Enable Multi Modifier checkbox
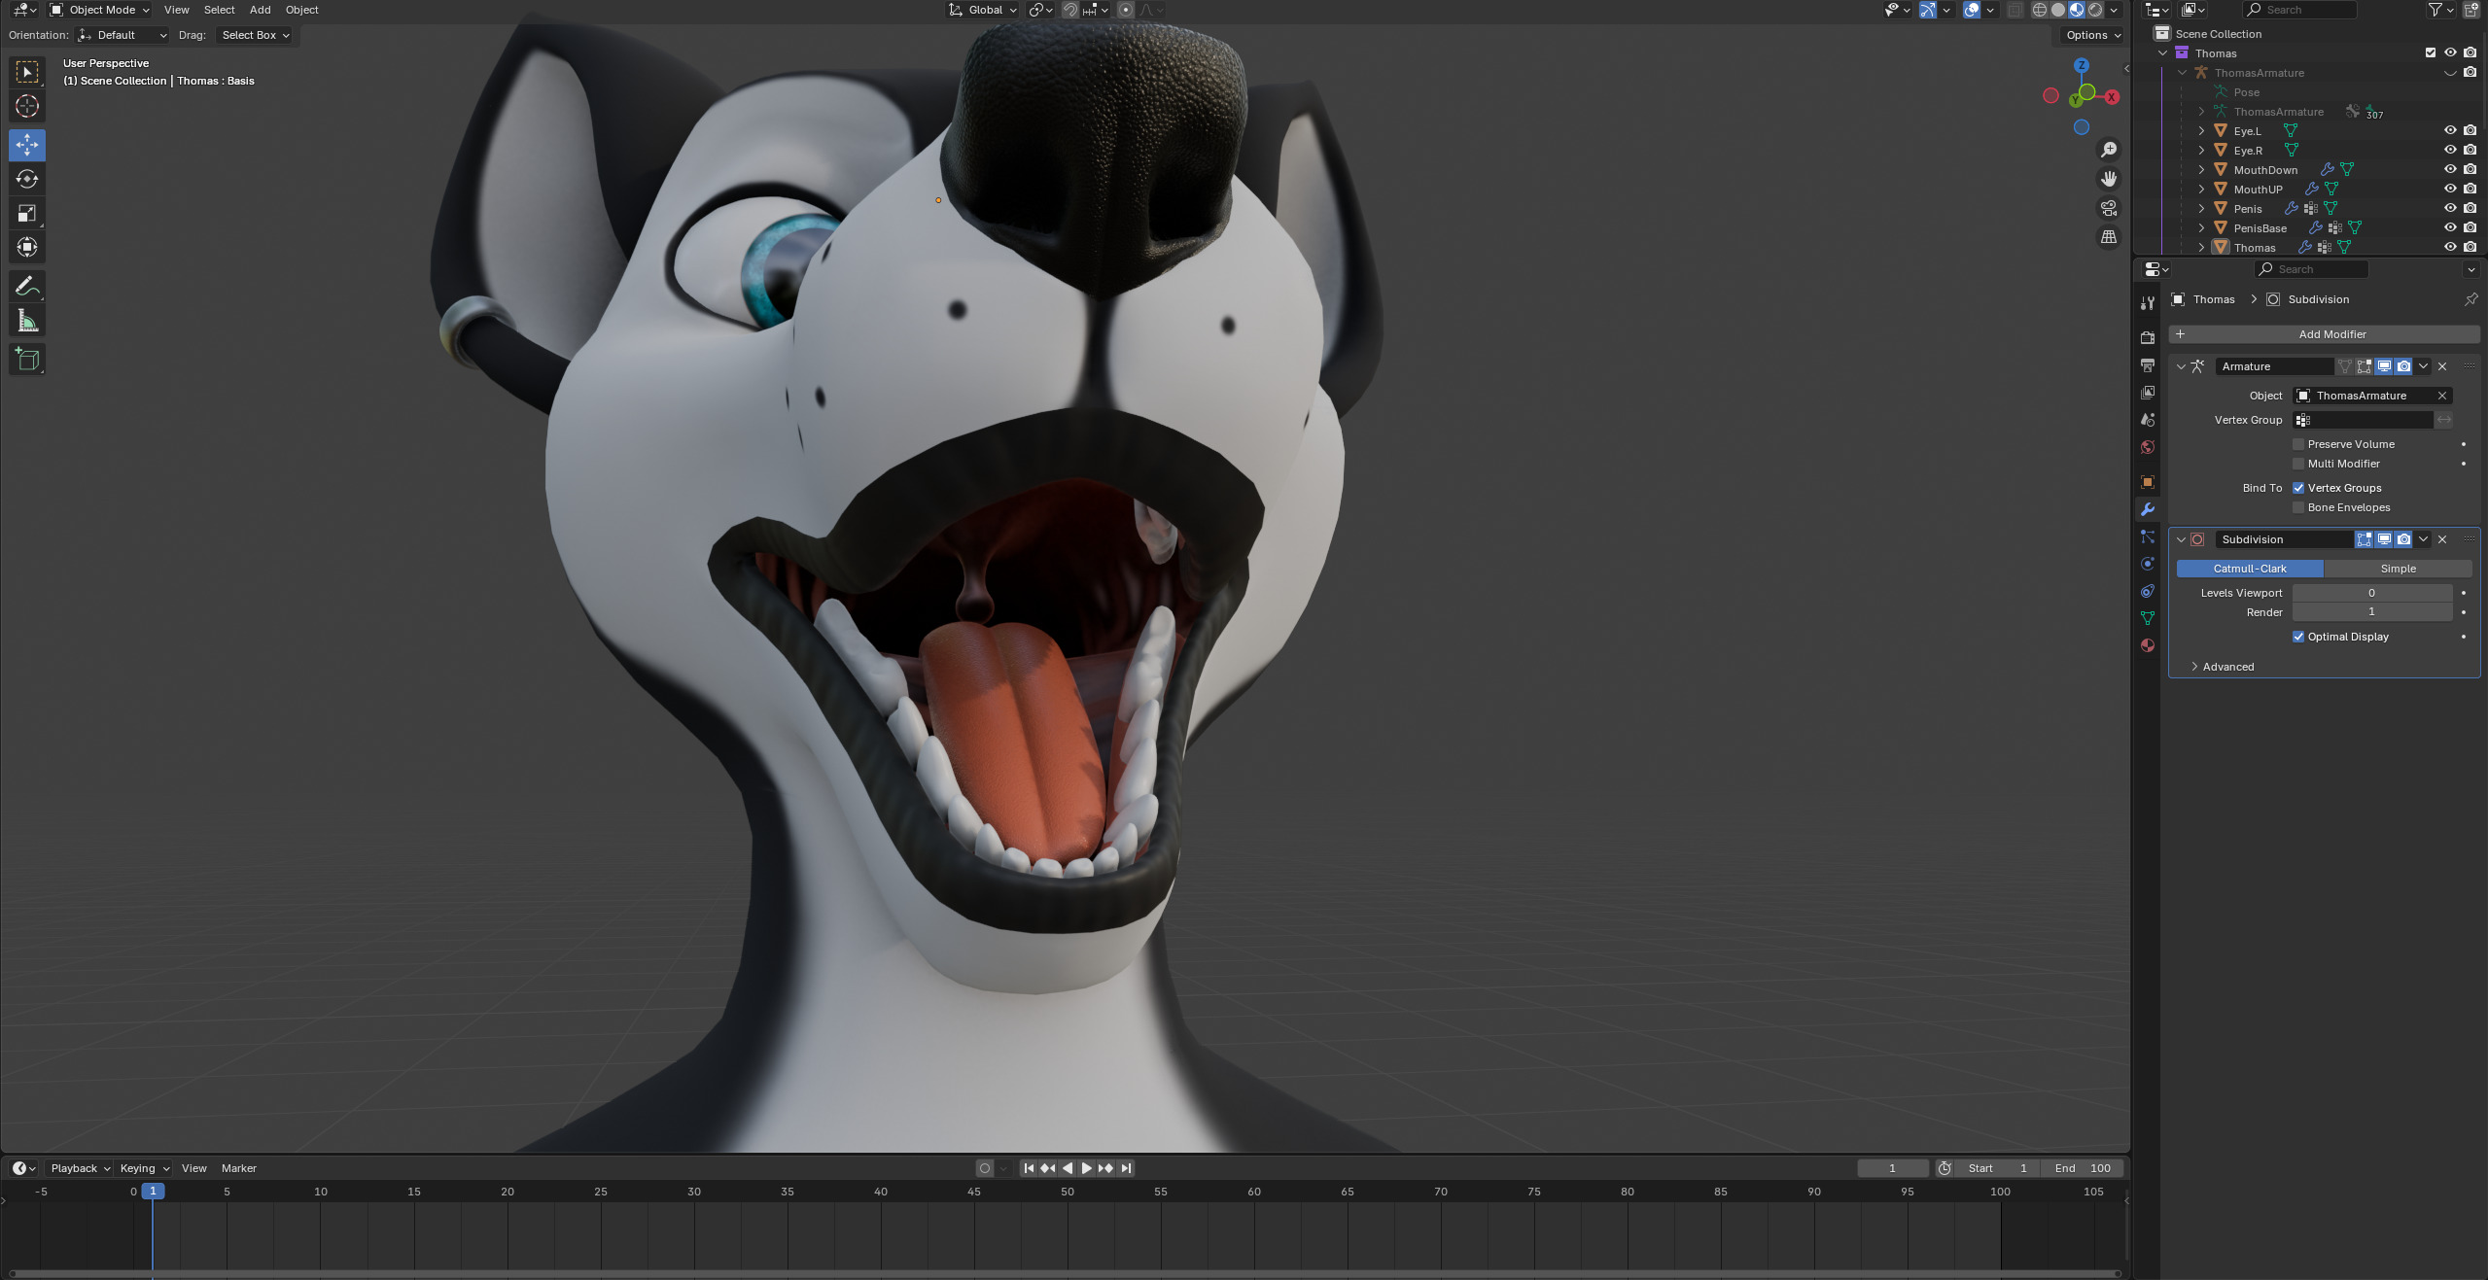The height and width of the screenshot is (1280, 2488). [x=2298, y=464]
